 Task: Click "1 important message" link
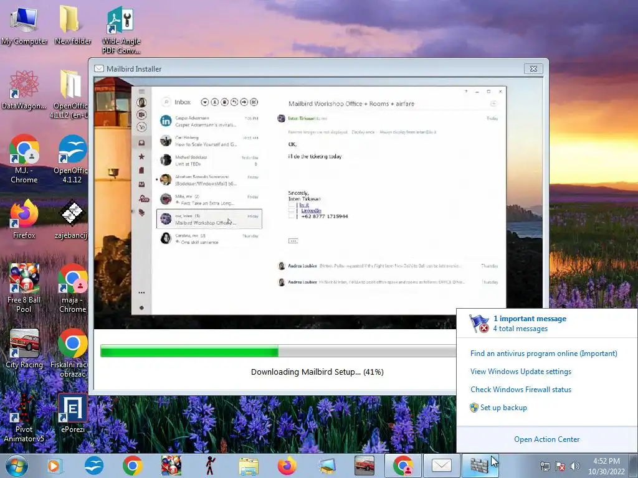[x=530, y=319]
